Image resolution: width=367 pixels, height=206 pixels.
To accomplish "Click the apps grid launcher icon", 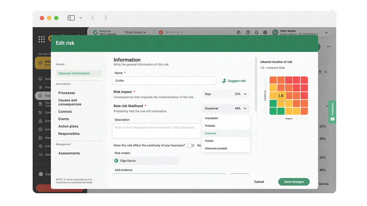I will click(x=41, y=39).
